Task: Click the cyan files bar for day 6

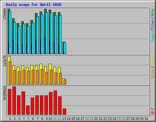Action: [x=33, y=38]
